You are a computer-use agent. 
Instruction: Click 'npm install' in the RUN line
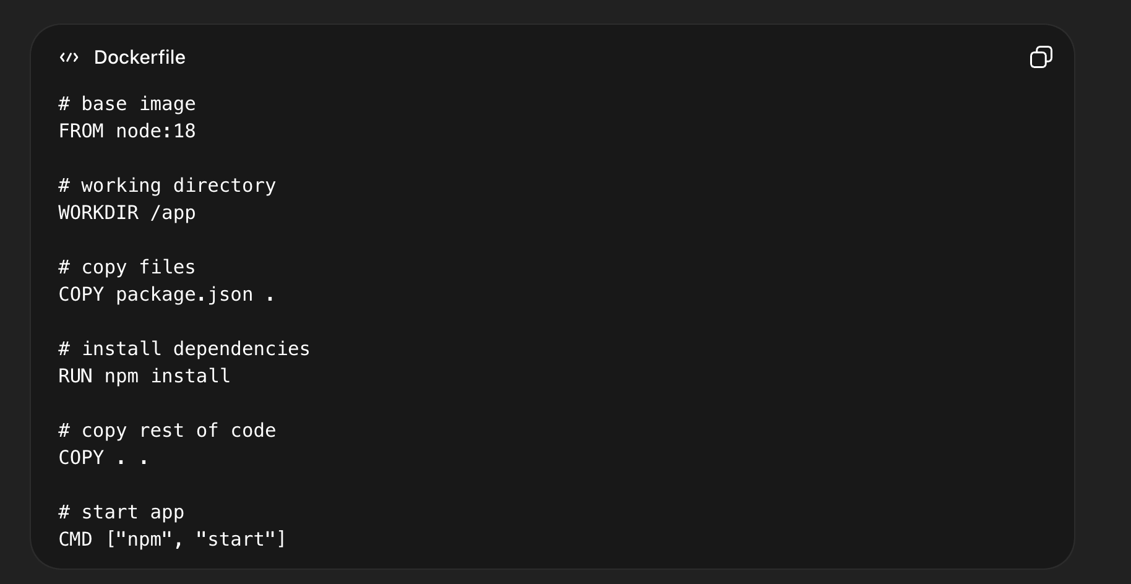(x=167, y=376)
